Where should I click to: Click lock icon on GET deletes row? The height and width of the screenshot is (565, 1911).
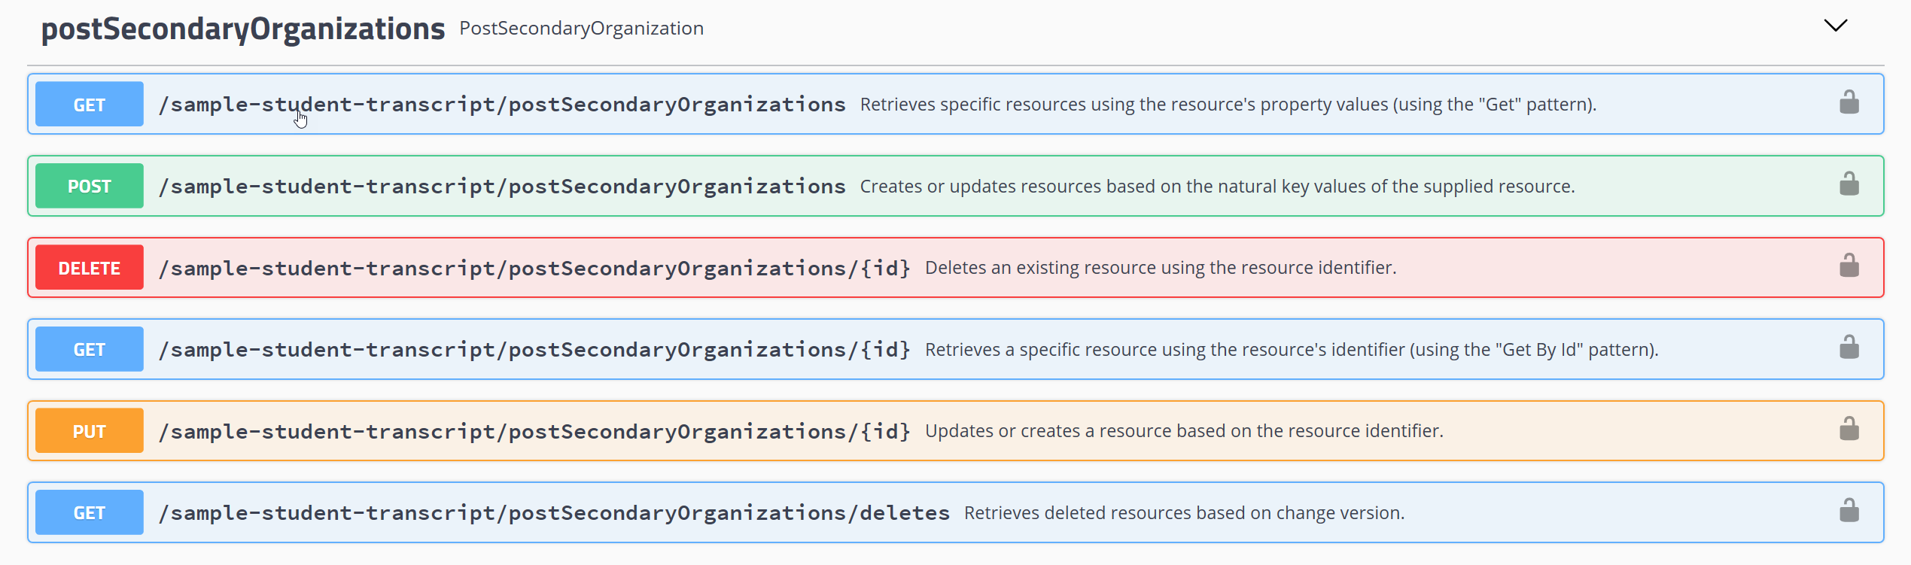coord(1849,511)
